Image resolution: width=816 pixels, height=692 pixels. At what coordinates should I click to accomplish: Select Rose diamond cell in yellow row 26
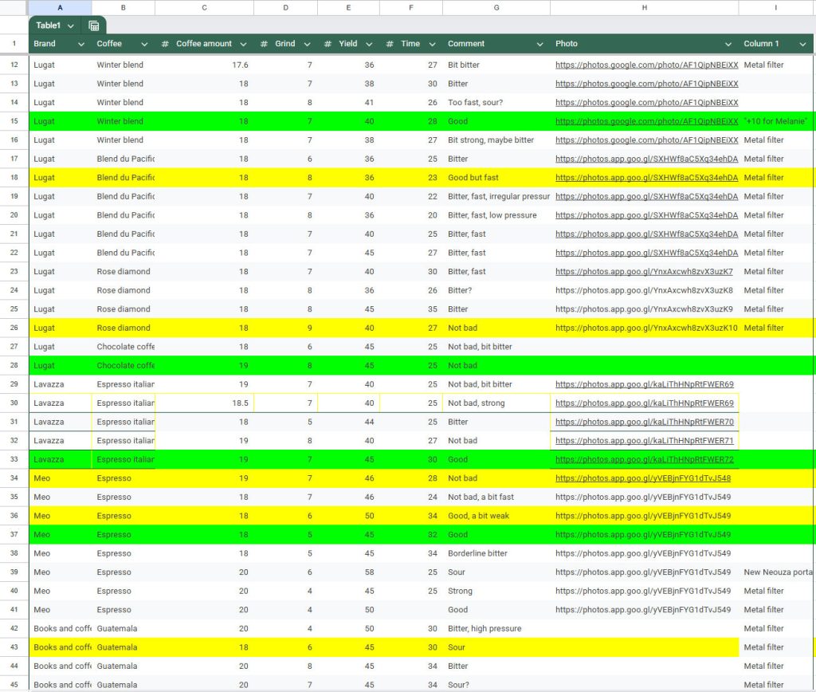[x=124, y=328]
